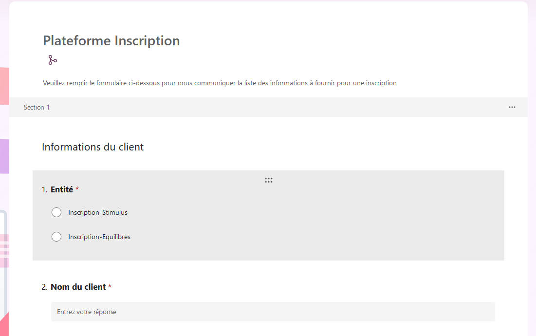Click the Inscription-Stimulus option label text
Image resolution: width=536 pixels, height=336 pixels.
(98, 212)
